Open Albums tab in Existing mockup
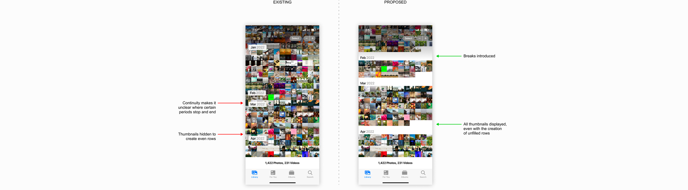 point(291,174)
